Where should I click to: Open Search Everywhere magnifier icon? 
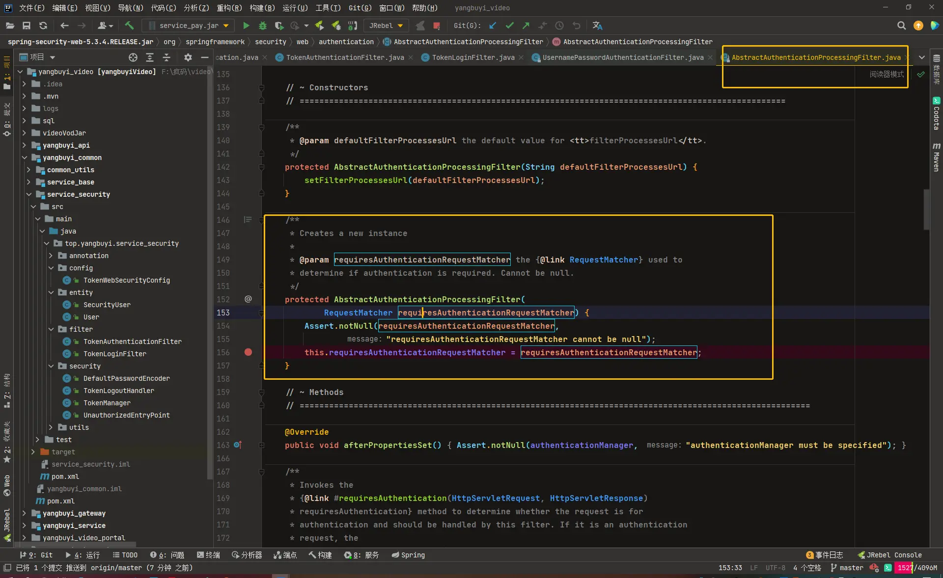[901, 26]
